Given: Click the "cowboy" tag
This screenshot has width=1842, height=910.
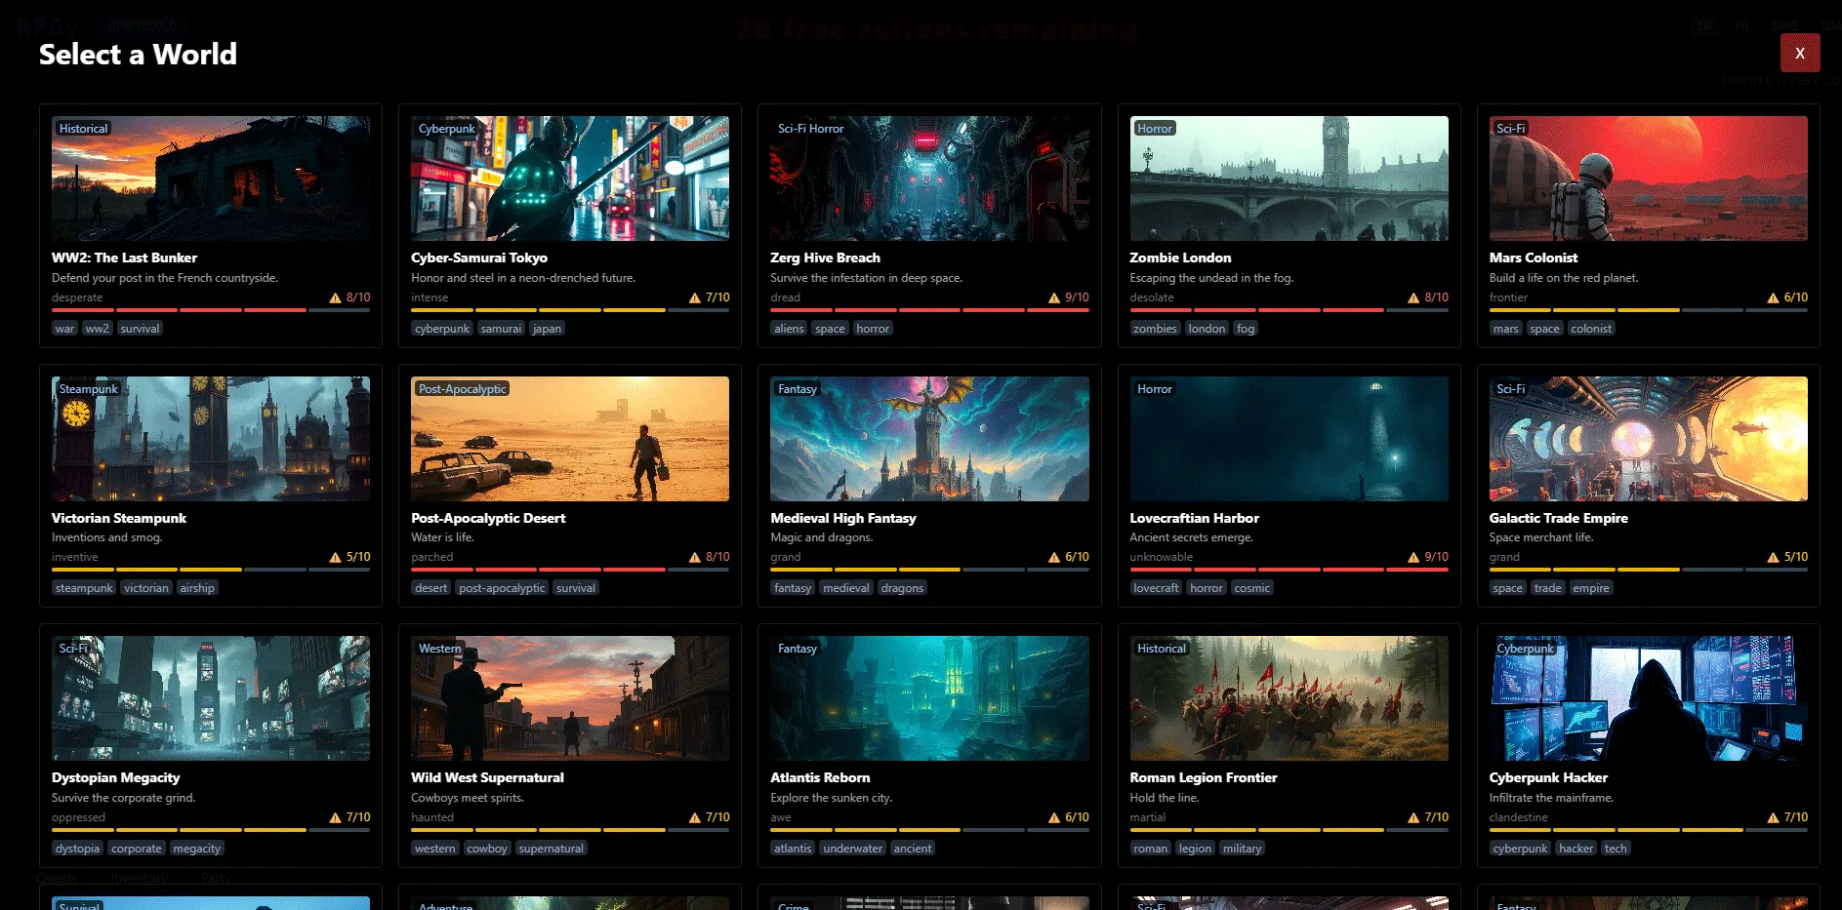Looking at the screenshot, I should coord(487,849).
